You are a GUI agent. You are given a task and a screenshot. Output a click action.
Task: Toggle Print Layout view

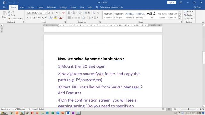[169, 109]
